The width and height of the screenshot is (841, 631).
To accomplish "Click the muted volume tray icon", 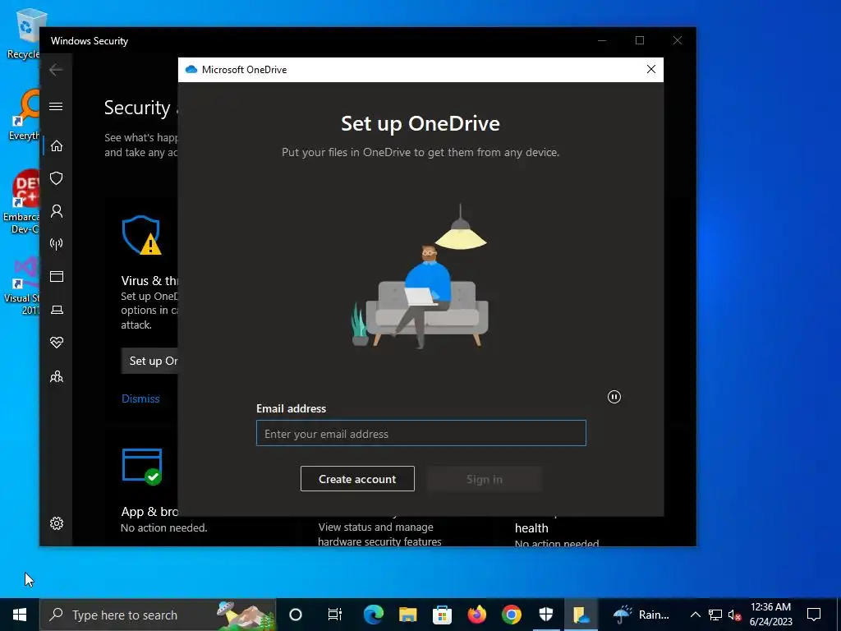I will point(734,615).
